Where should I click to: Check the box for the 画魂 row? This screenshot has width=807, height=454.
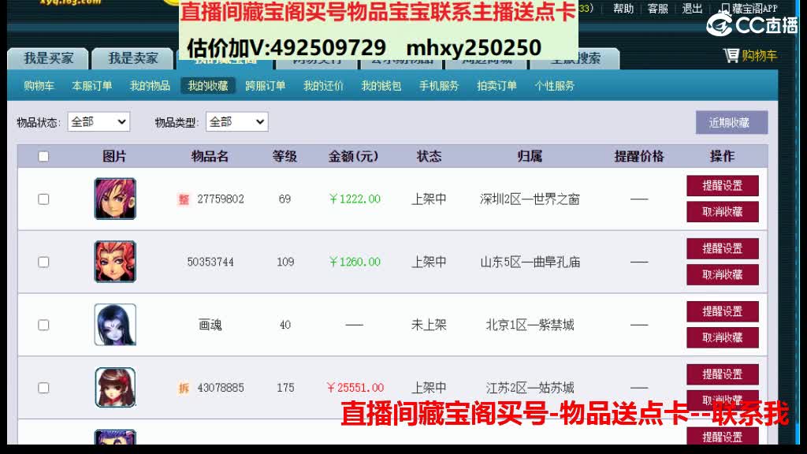(x=44, y=325)
